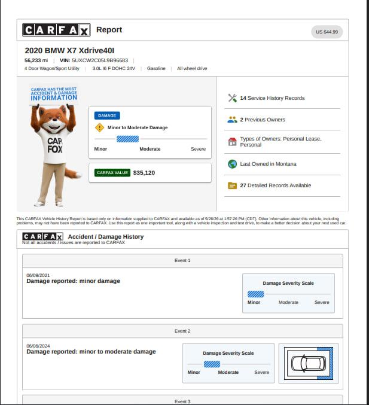Click the yellow damage warning diamond icon

[x=99, y=127]
